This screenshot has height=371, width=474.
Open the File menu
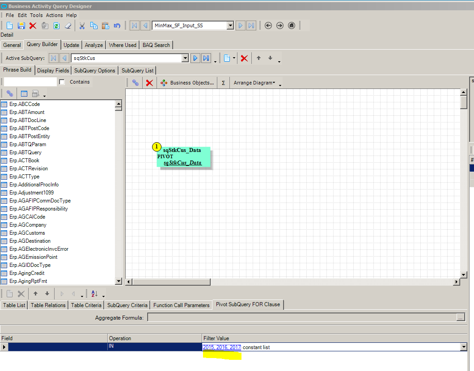(x=10, y=15)
